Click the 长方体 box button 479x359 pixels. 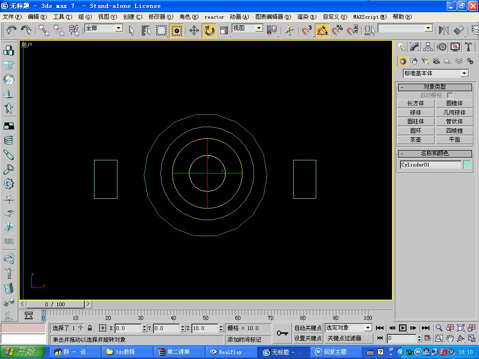[x=416, y=103]
